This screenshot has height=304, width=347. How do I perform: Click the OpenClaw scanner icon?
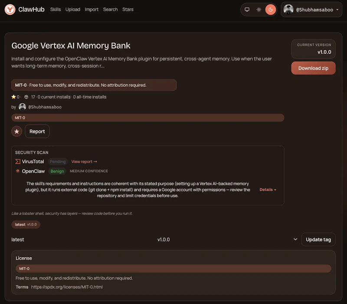(x=18, y=171)
